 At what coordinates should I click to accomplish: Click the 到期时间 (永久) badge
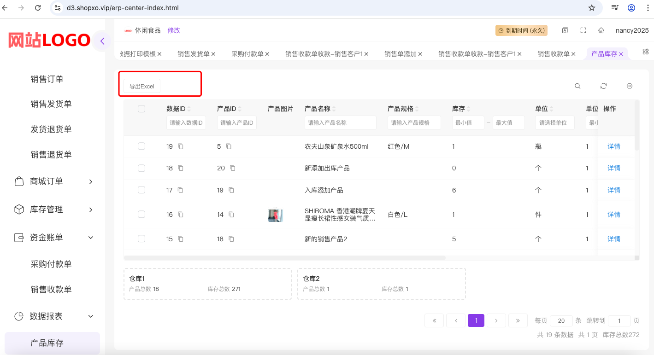tap(521, 30)
